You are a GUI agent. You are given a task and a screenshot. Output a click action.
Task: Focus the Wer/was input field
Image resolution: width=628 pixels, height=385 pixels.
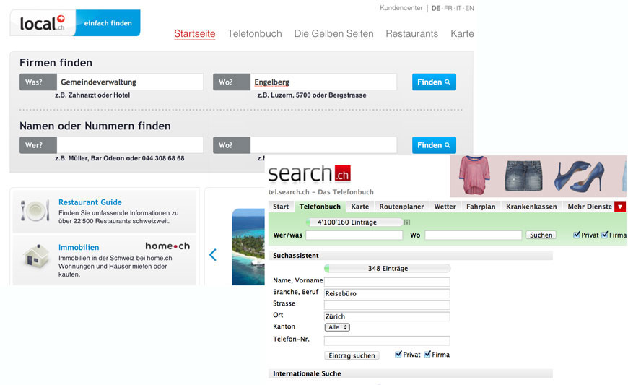click(354, 235)
